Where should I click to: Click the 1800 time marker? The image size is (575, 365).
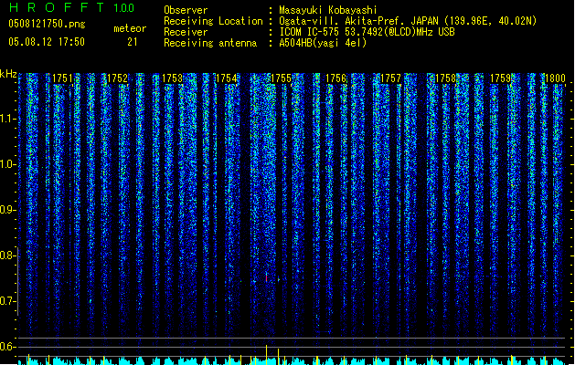[x=555, y=78]
